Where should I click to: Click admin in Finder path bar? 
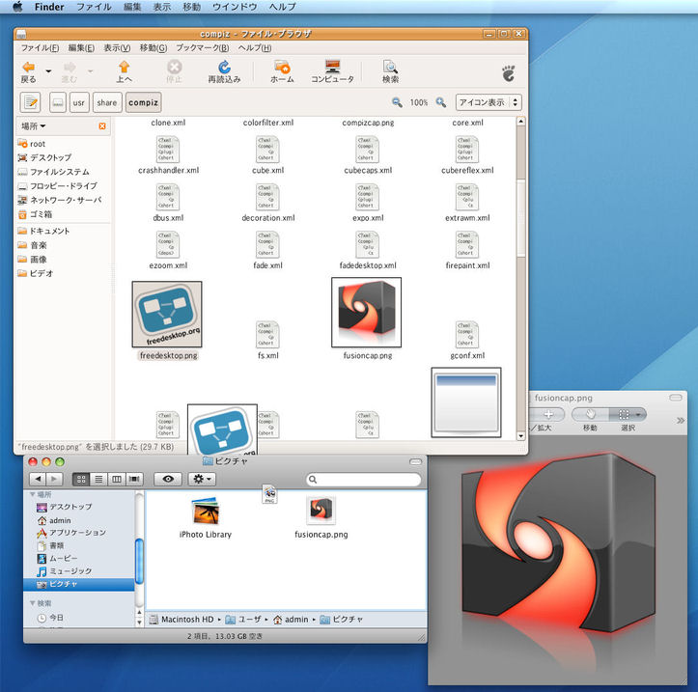point(291,620)
